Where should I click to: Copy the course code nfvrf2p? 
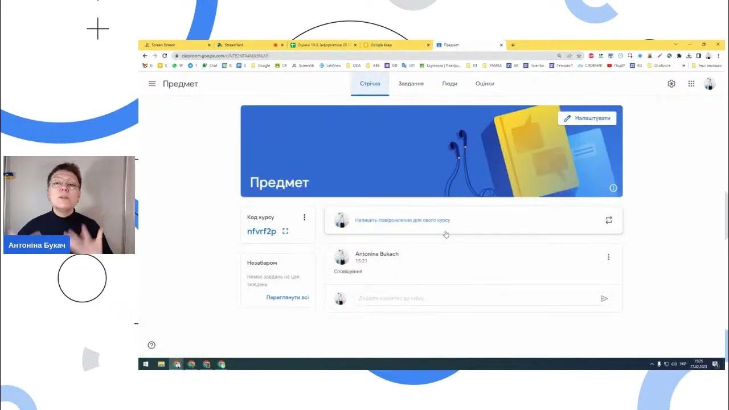261,231
